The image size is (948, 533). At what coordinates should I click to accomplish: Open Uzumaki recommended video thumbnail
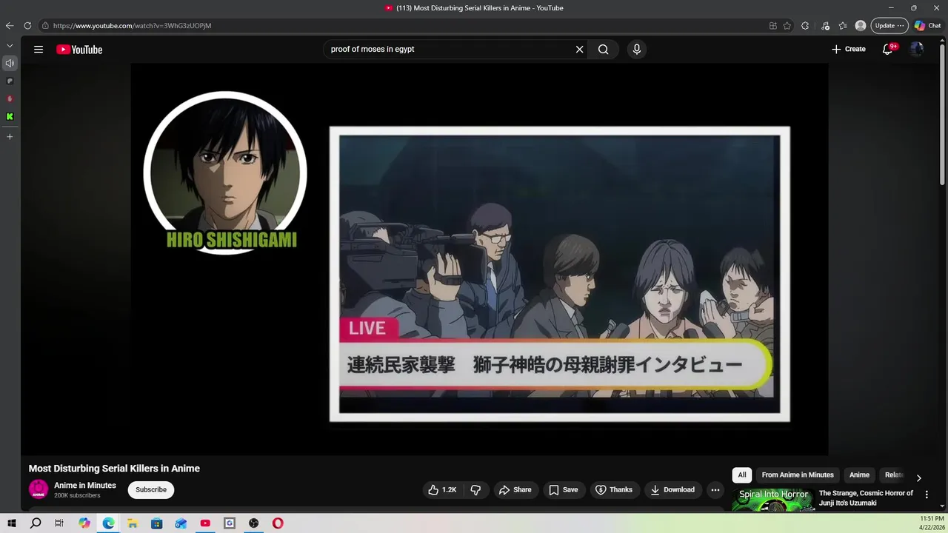point(773,500)
